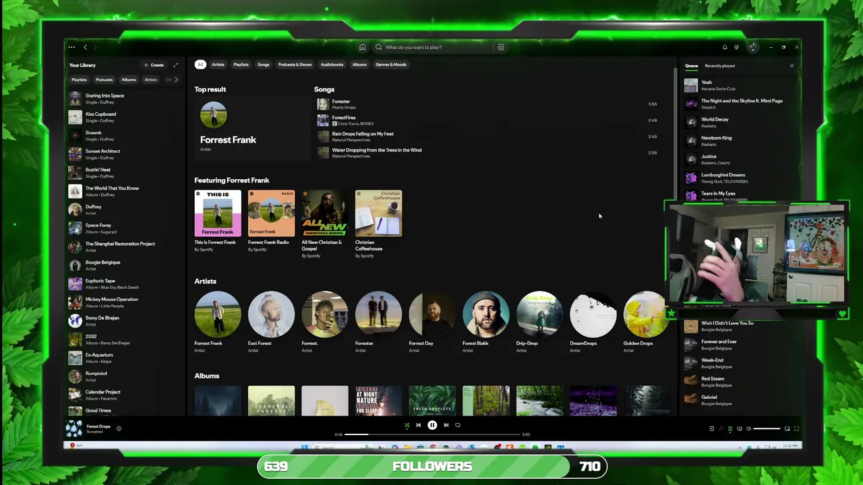Screen dimensions: 863x485
Task: Skip to the previous track
Action: coord(418,425)
